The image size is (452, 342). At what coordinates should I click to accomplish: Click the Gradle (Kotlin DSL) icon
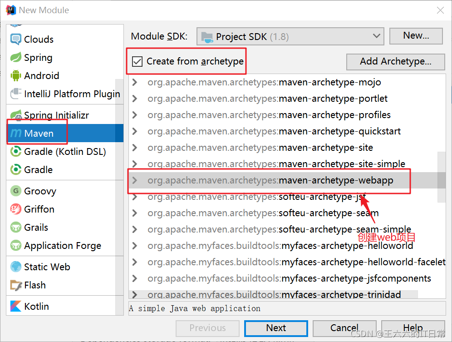point(15,152)
